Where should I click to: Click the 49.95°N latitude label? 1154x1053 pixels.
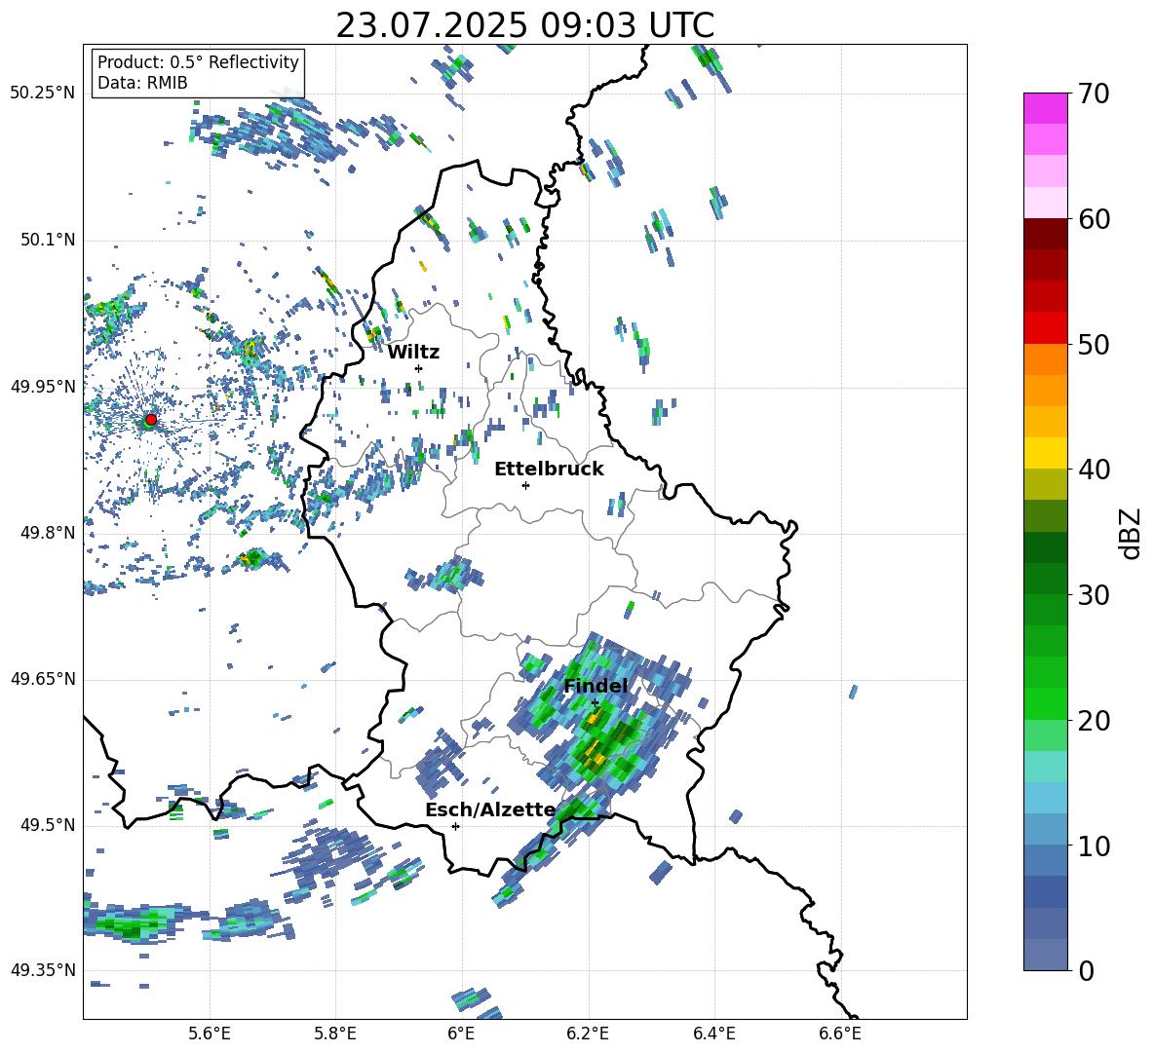point(43,387)
